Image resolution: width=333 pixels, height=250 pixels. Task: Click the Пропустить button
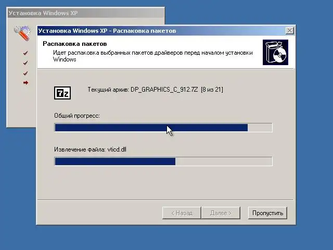[x=267, y=213]
